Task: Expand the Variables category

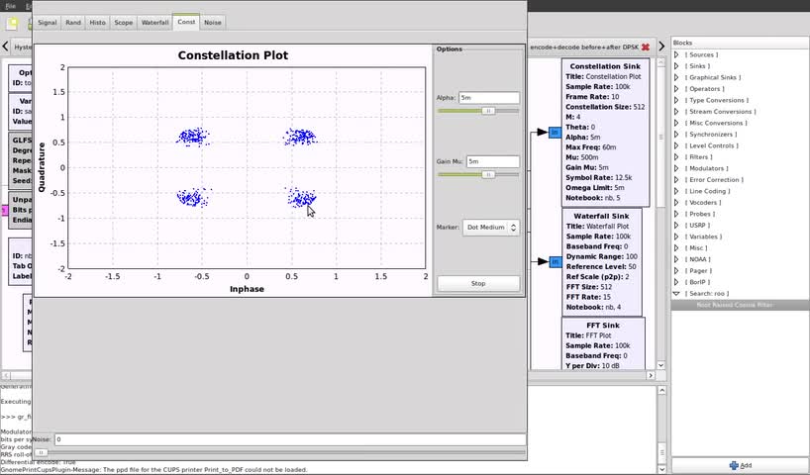Action: (x=676, y=237)
